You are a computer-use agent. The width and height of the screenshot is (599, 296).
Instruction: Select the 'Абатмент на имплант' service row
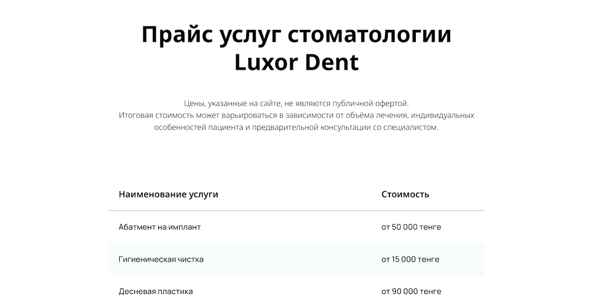click(x=297, y=227)
